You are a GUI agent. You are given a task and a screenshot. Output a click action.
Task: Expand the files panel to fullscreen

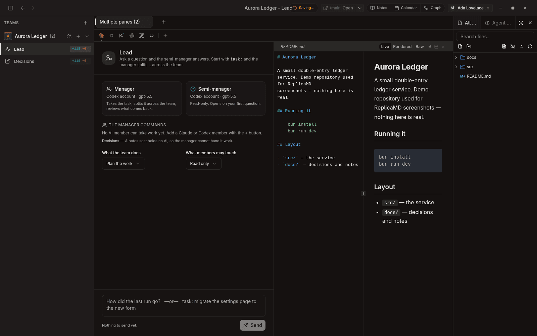coord(521,23)
